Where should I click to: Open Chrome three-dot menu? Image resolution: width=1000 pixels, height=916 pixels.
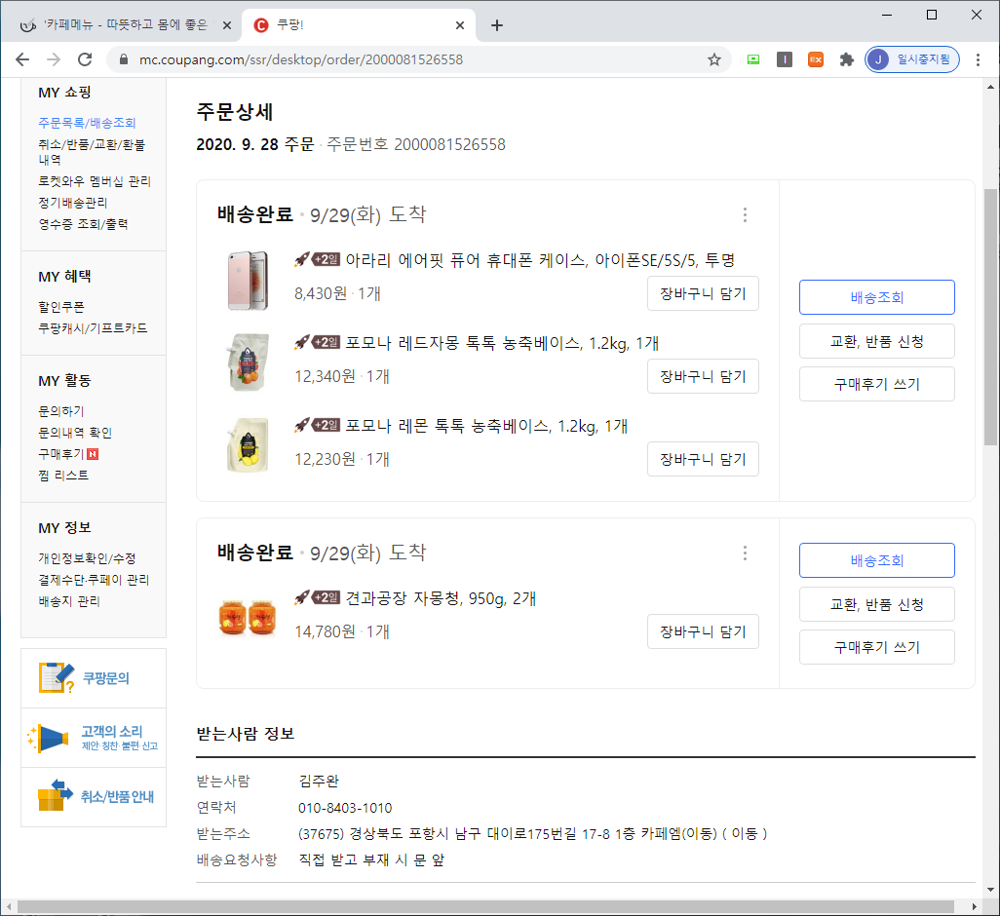click(978, 59)
